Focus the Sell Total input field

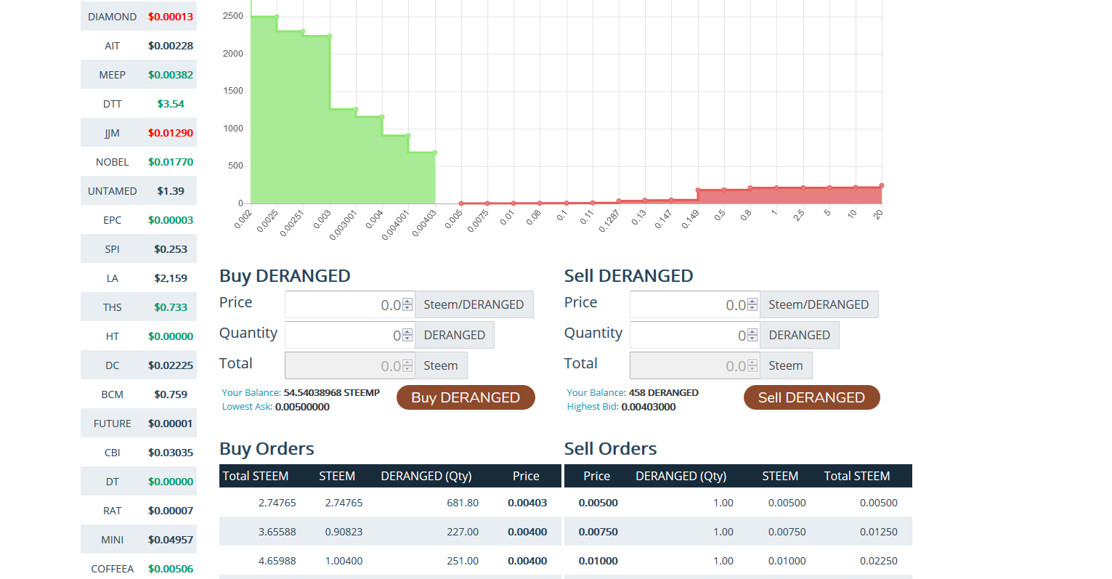point(694,365)
